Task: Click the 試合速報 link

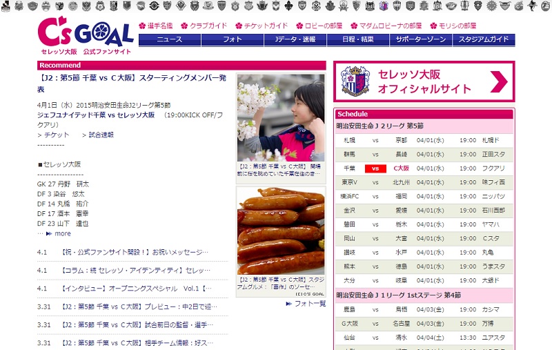Action: click(x=101, y=135)
